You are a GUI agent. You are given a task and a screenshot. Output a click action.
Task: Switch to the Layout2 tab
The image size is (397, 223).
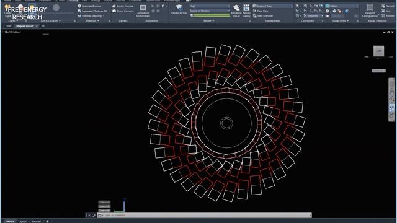[37, 221]
